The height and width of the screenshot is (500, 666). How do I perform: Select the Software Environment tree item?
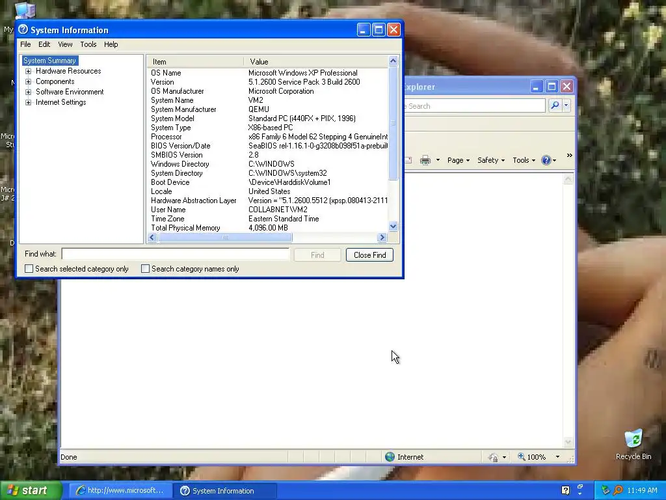tap(70, 92)
